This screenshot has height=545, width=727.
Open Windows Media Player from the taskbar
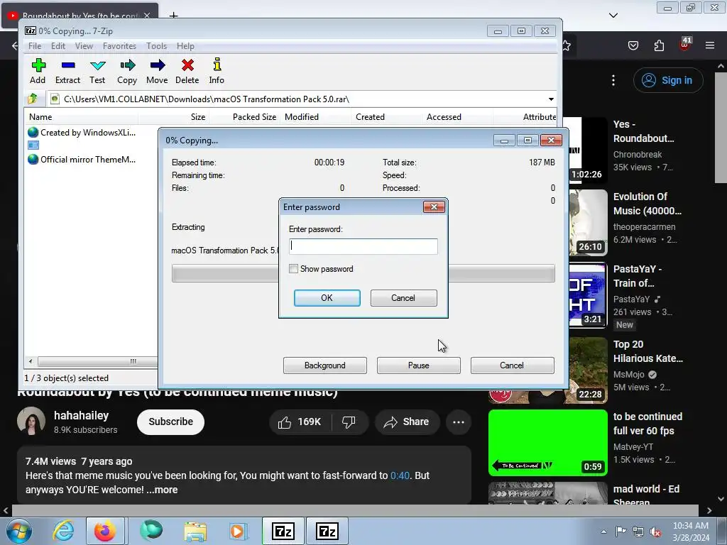238,531
